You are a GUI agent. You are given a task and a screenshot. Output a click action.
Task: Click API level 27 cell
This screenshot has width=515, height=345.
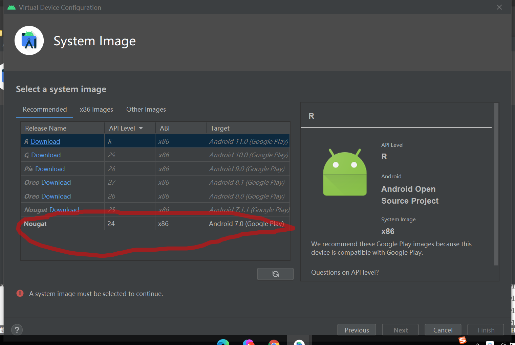130,182
